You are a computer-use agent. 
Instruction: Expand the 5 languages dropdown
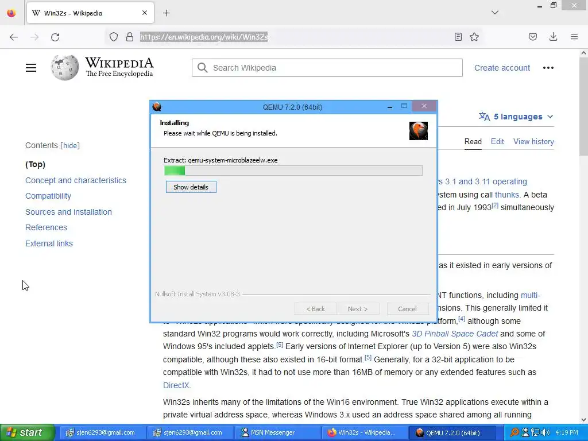[x=516, y=117]
